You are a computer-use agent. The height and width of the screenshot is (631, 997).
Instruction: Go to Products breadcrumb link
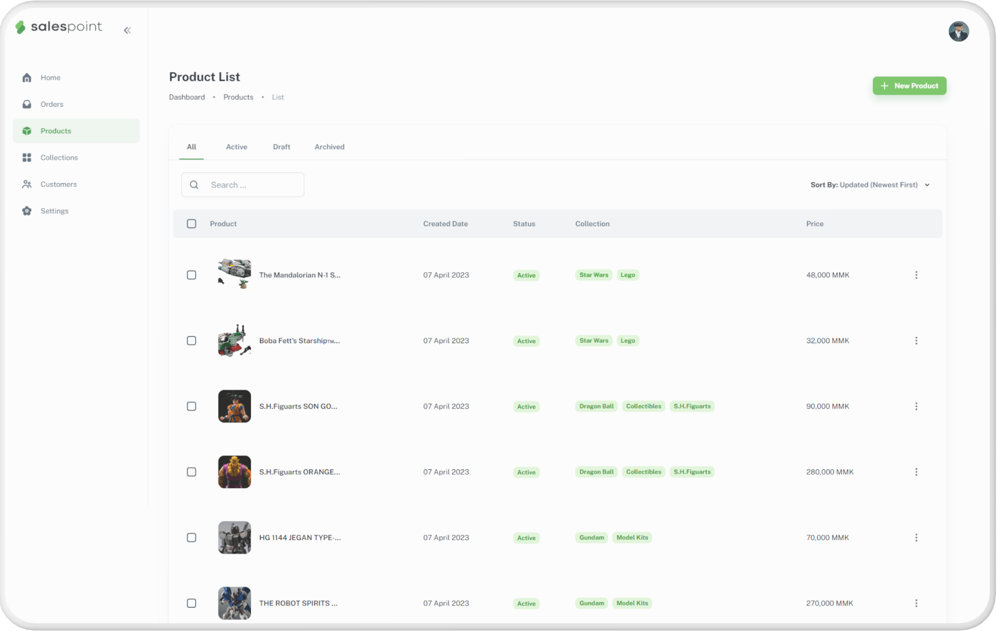(238, 97)
